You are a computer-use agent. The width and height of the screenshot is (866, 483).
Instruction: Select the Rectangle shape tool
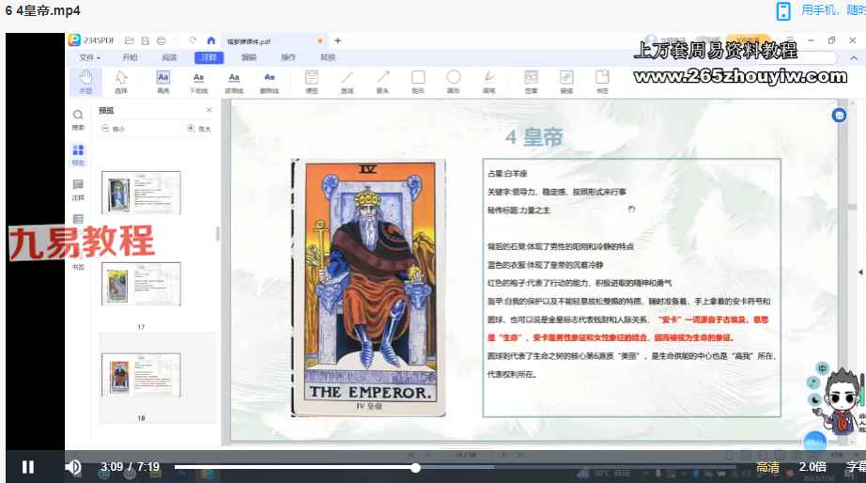pos(418,81)
